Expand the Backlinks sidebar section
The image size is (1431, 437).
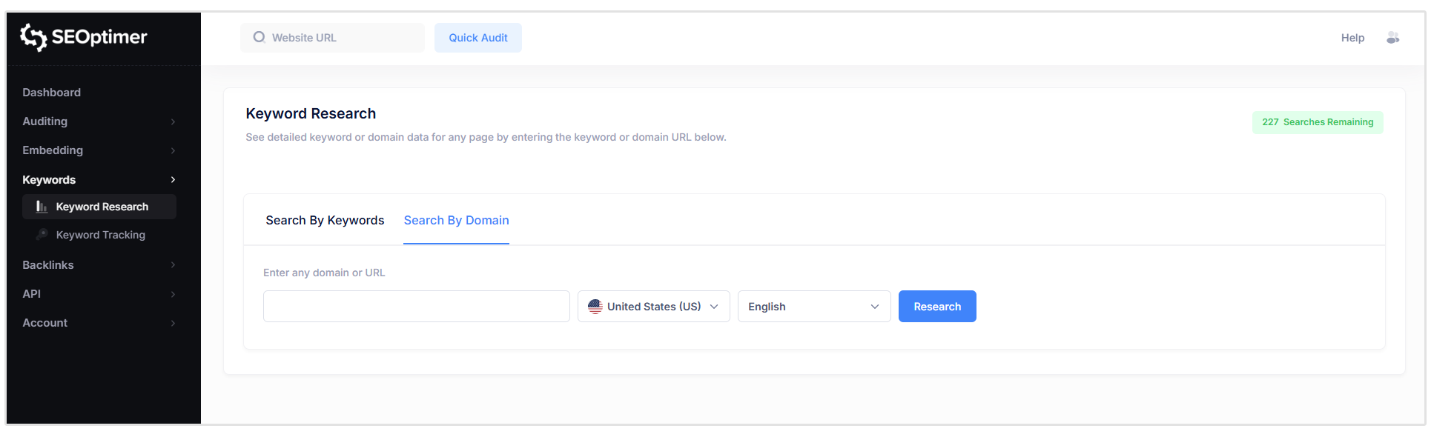pyautogui.click(x=47, y=264)
